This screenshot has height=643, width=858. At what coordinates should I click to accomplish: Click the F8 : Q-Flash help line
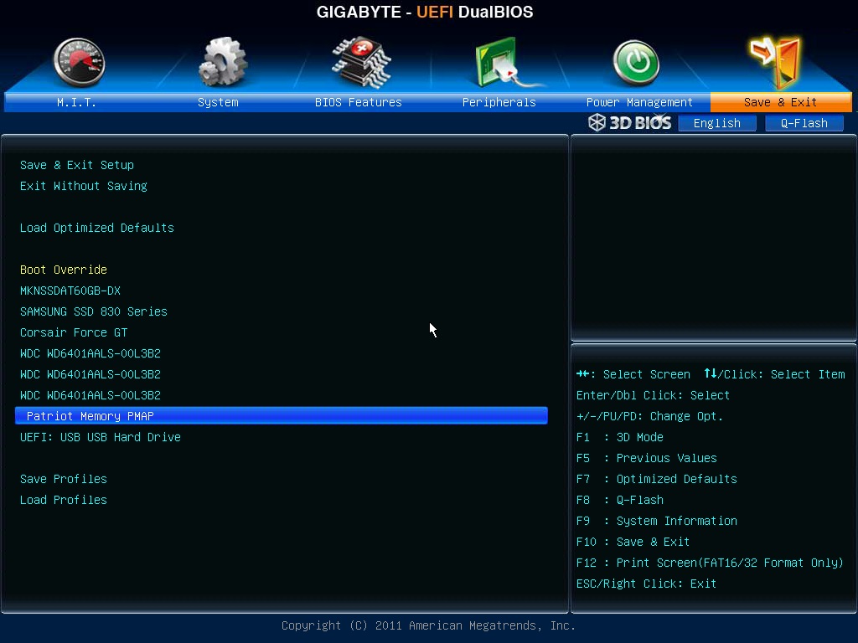pyautogui.click(x=619, y=500)
